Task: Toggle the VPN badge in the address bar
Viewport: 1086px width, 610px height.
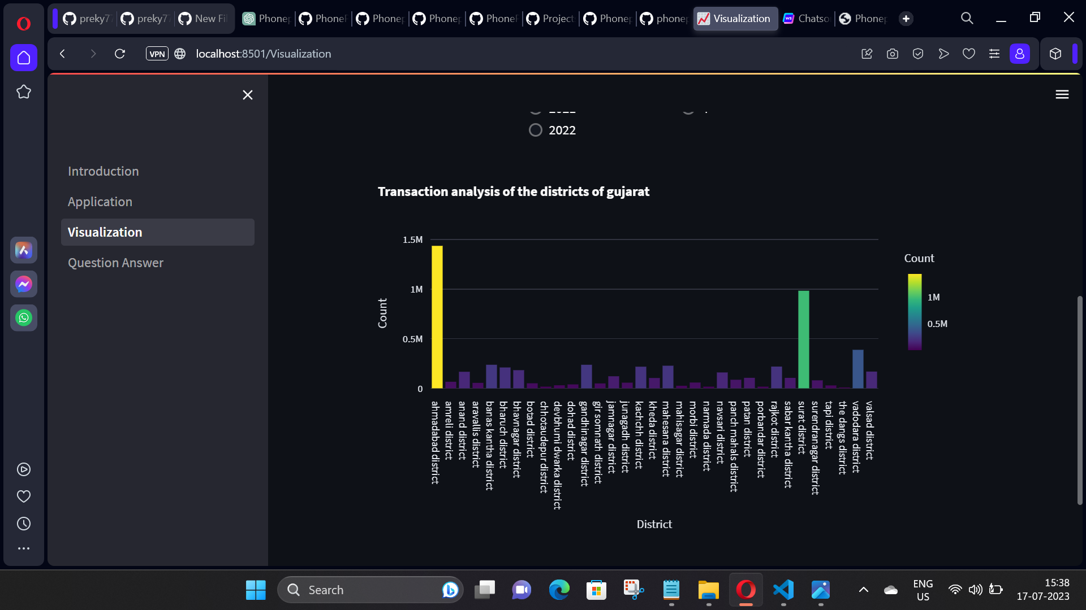Action: point(157,54)
